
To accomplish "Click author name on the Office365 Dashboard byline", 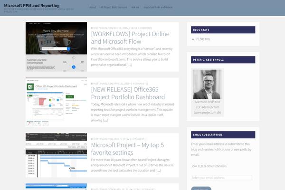I will [102, 84].
